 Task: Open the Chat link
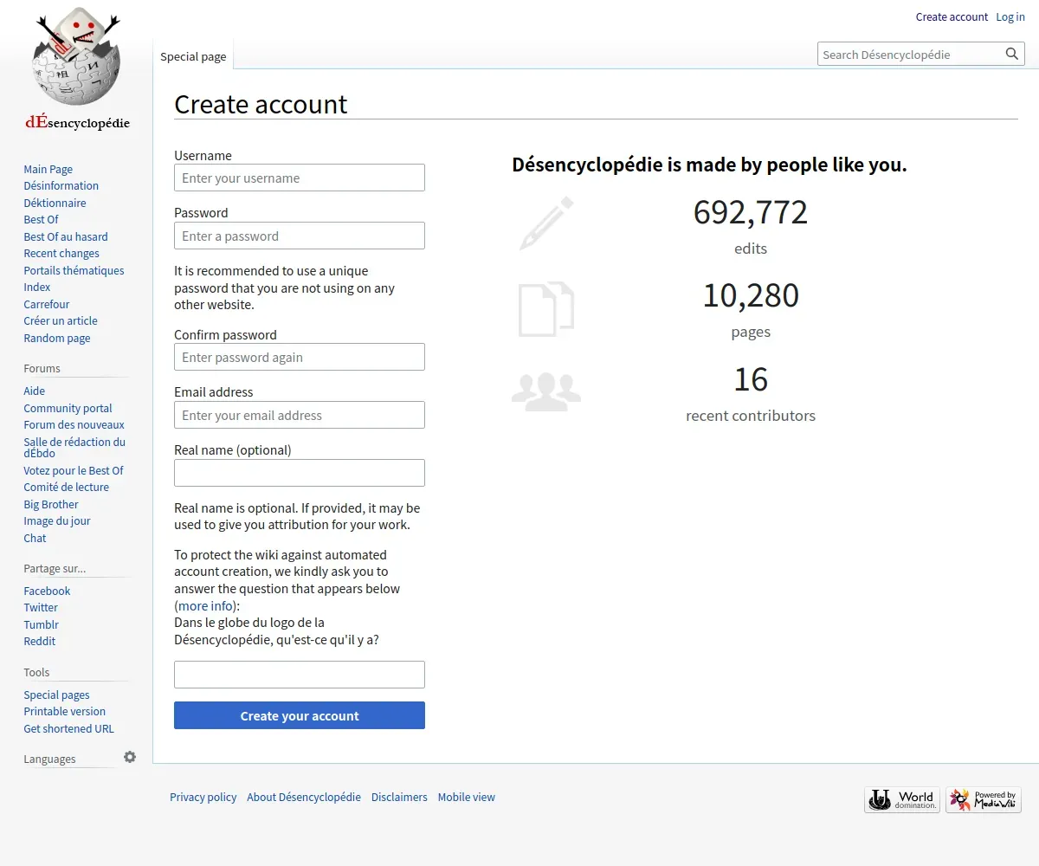(x=35, y=538)
